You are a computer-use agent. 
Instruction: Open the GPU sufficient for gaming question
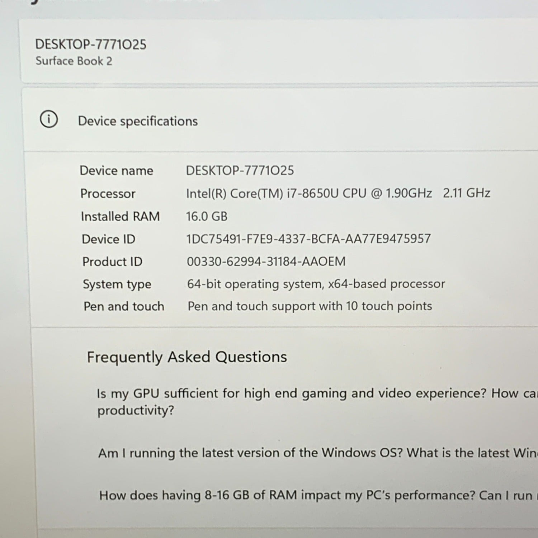click(x=317, y=402)
